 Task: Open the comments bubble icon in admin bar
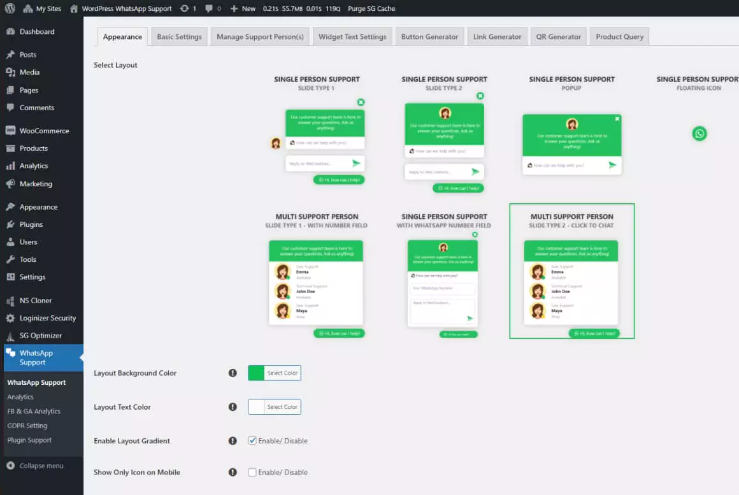tap(209, 8)
